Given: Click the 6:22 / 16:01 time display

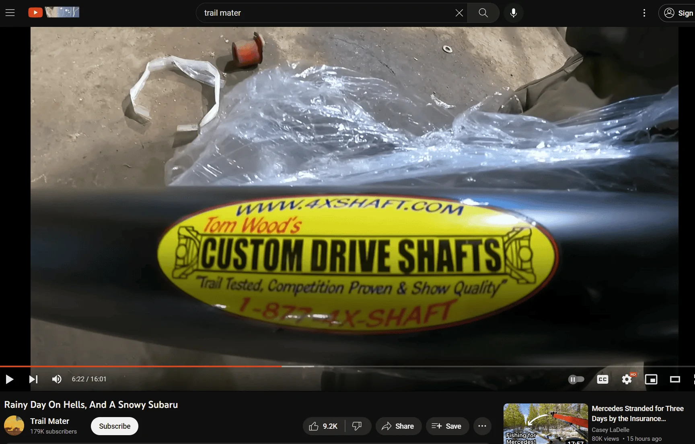Looking at the screenshot, I should pyautogui.click(x=89, y=379).
